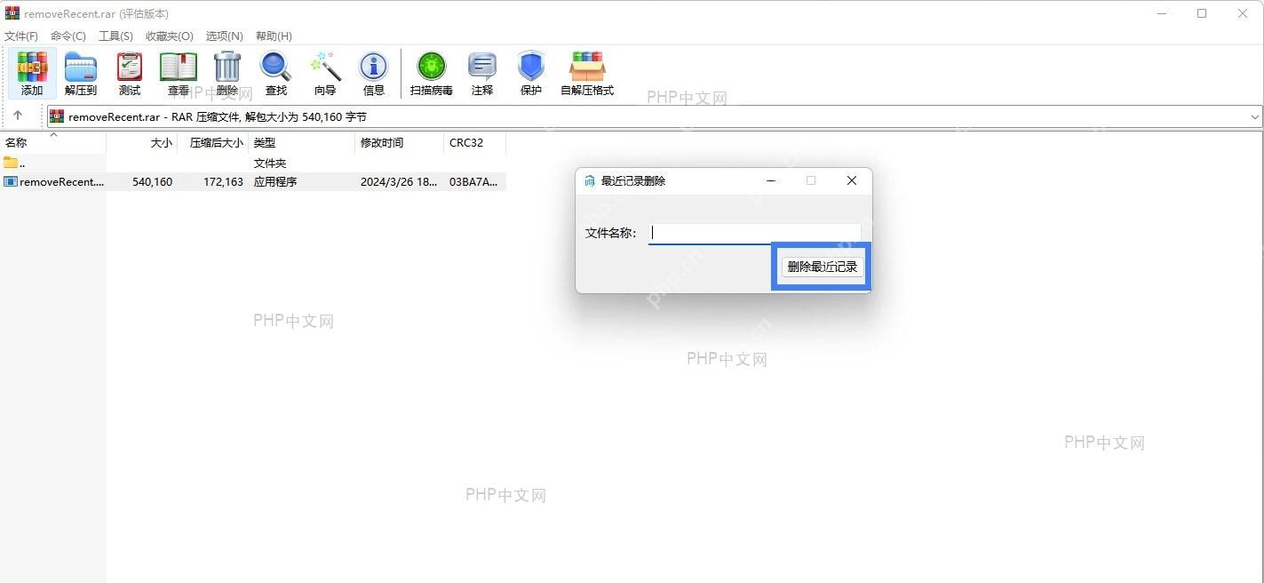
Task: Click the 03BA7A CRC32 value cell
Action: [475, 181]
